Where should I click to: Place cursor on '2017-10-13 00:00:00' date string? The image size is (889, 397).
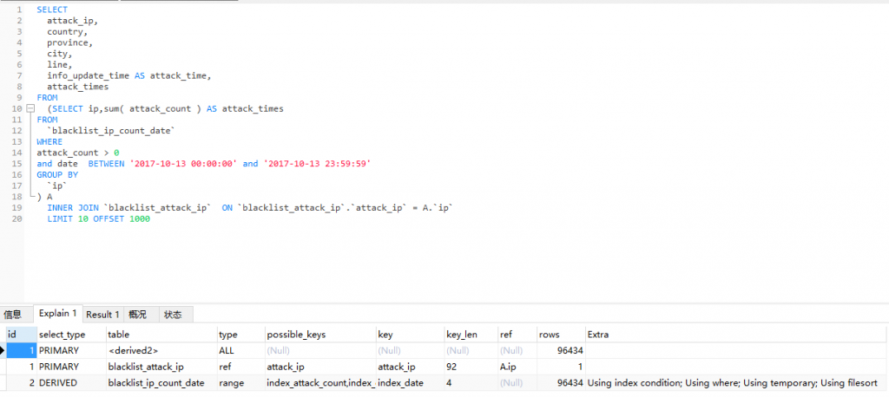pos(183,164)
